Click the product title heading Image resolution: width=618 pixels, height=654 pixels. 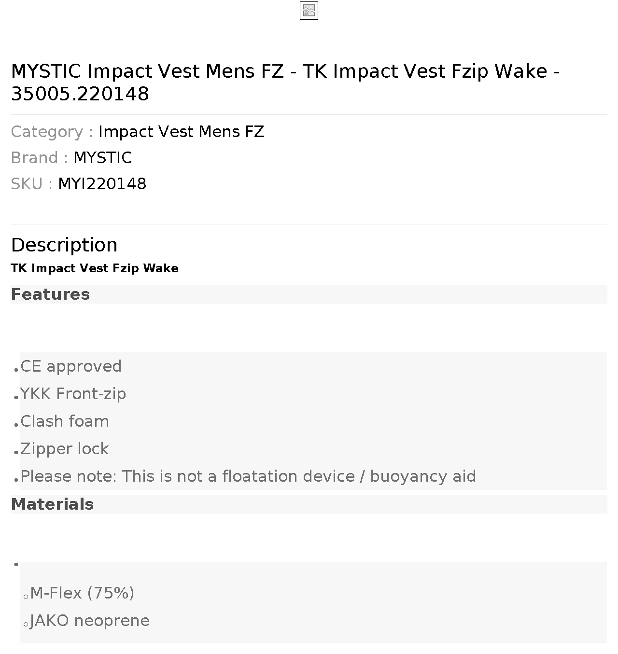click(x=285, y=82)
